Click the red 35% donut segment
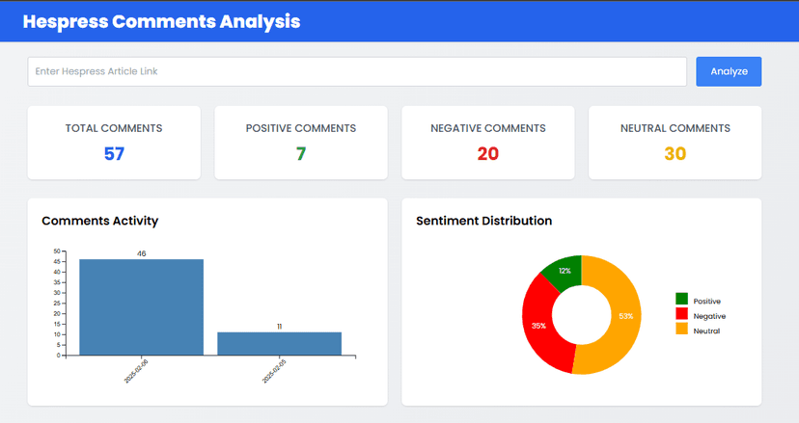The width and height of the screenshot is (799, 423). coord(539,325)
